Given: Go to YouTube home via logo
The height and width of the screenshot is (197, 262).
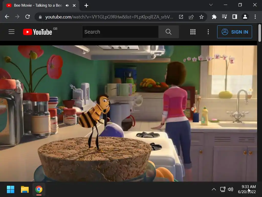Looking at the screenshot, I should click(x=38, y=32).
